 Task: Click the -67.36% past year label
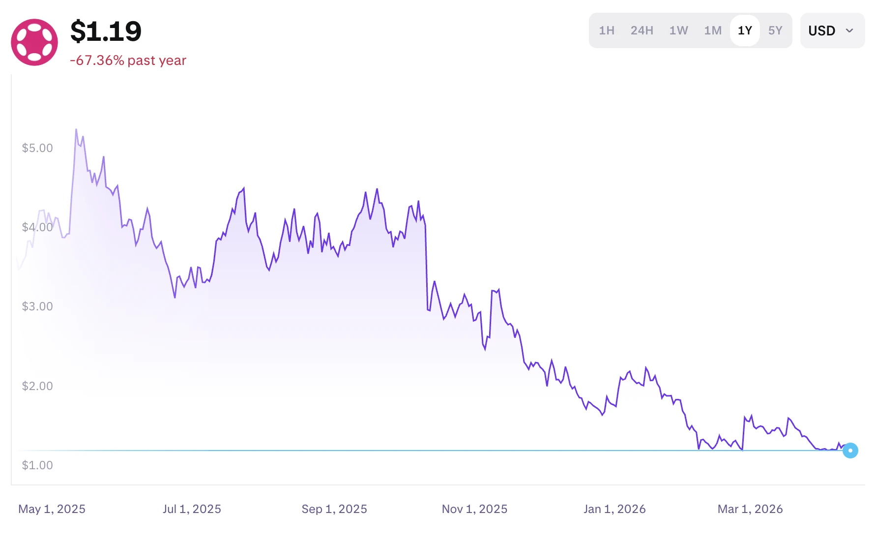click(128, 60)
